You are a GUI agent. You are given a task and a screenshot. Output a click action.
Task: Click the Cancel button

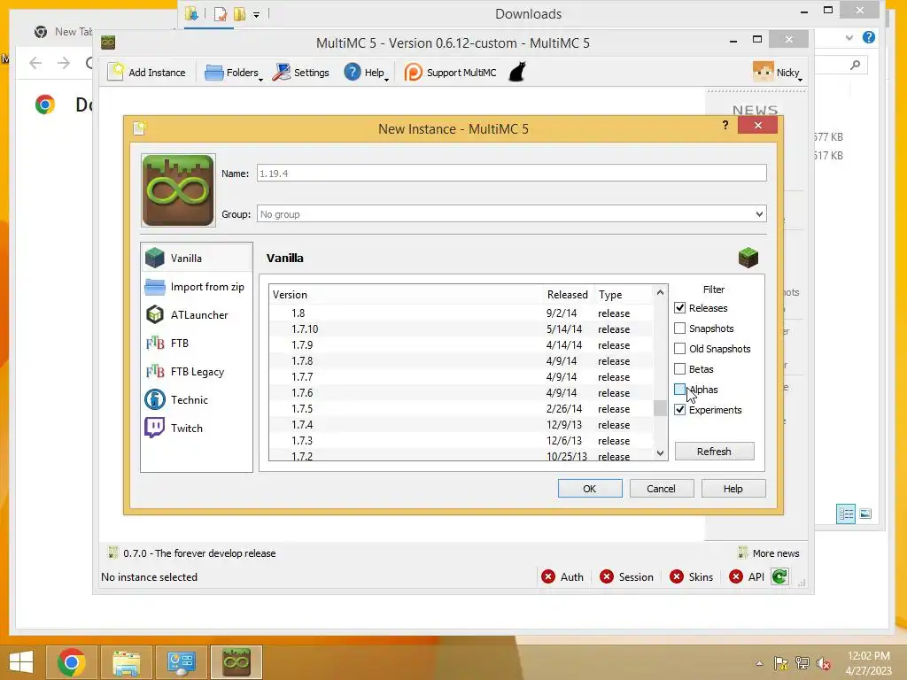[x=661, y=489]
